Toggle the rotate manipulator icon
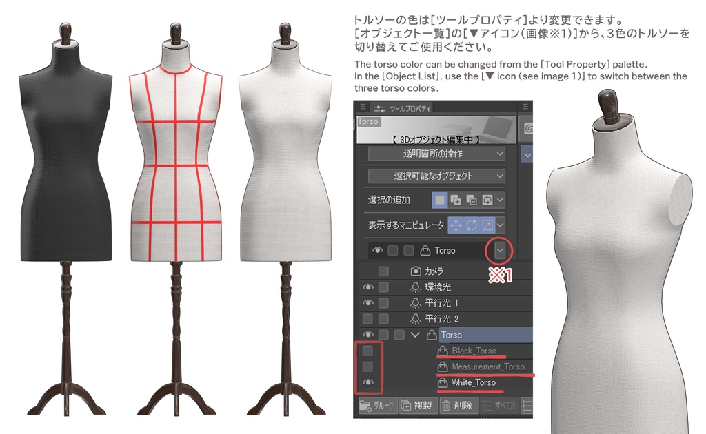This screenshot has width=706, height=434. [472, 225]
